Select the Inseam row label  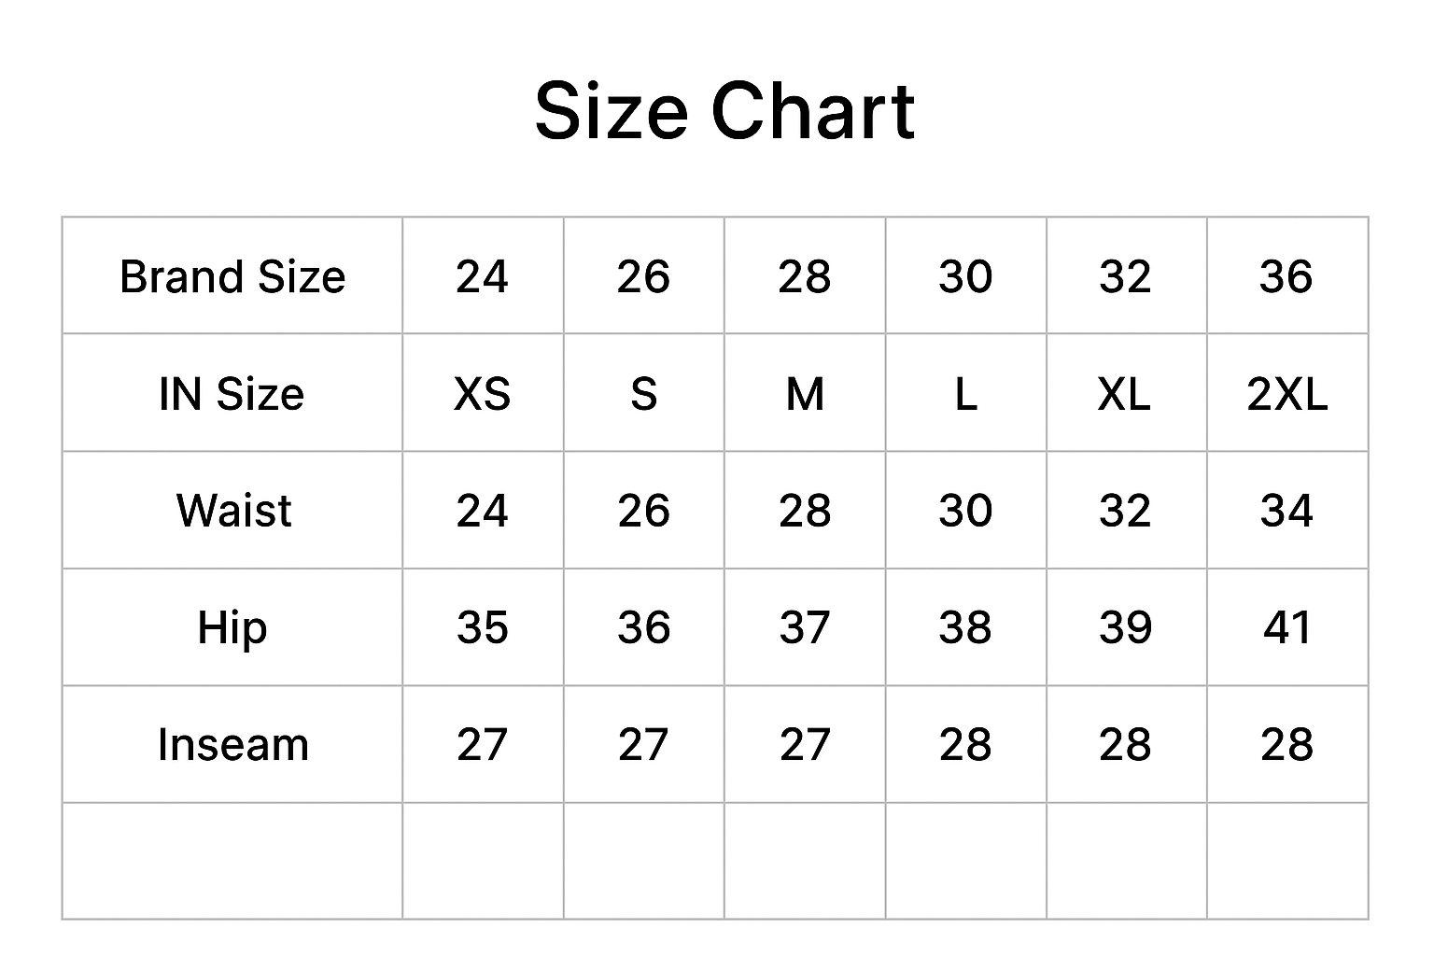click(232, 745)
